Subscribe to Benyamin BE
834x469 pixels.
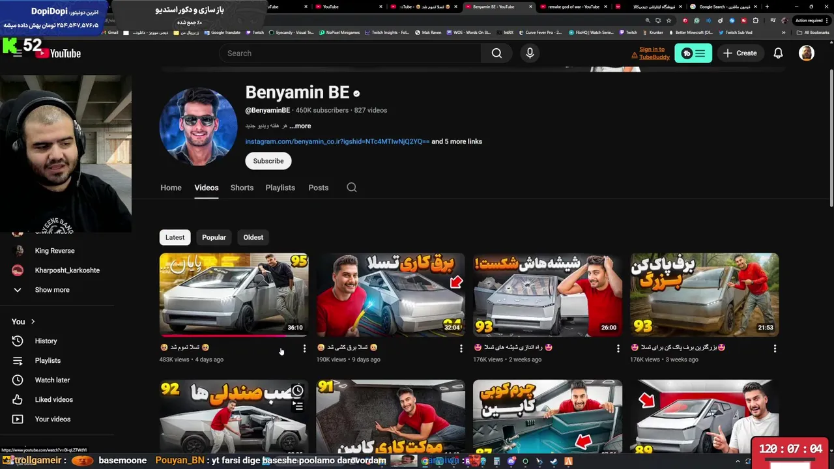(x=268, y=161)
